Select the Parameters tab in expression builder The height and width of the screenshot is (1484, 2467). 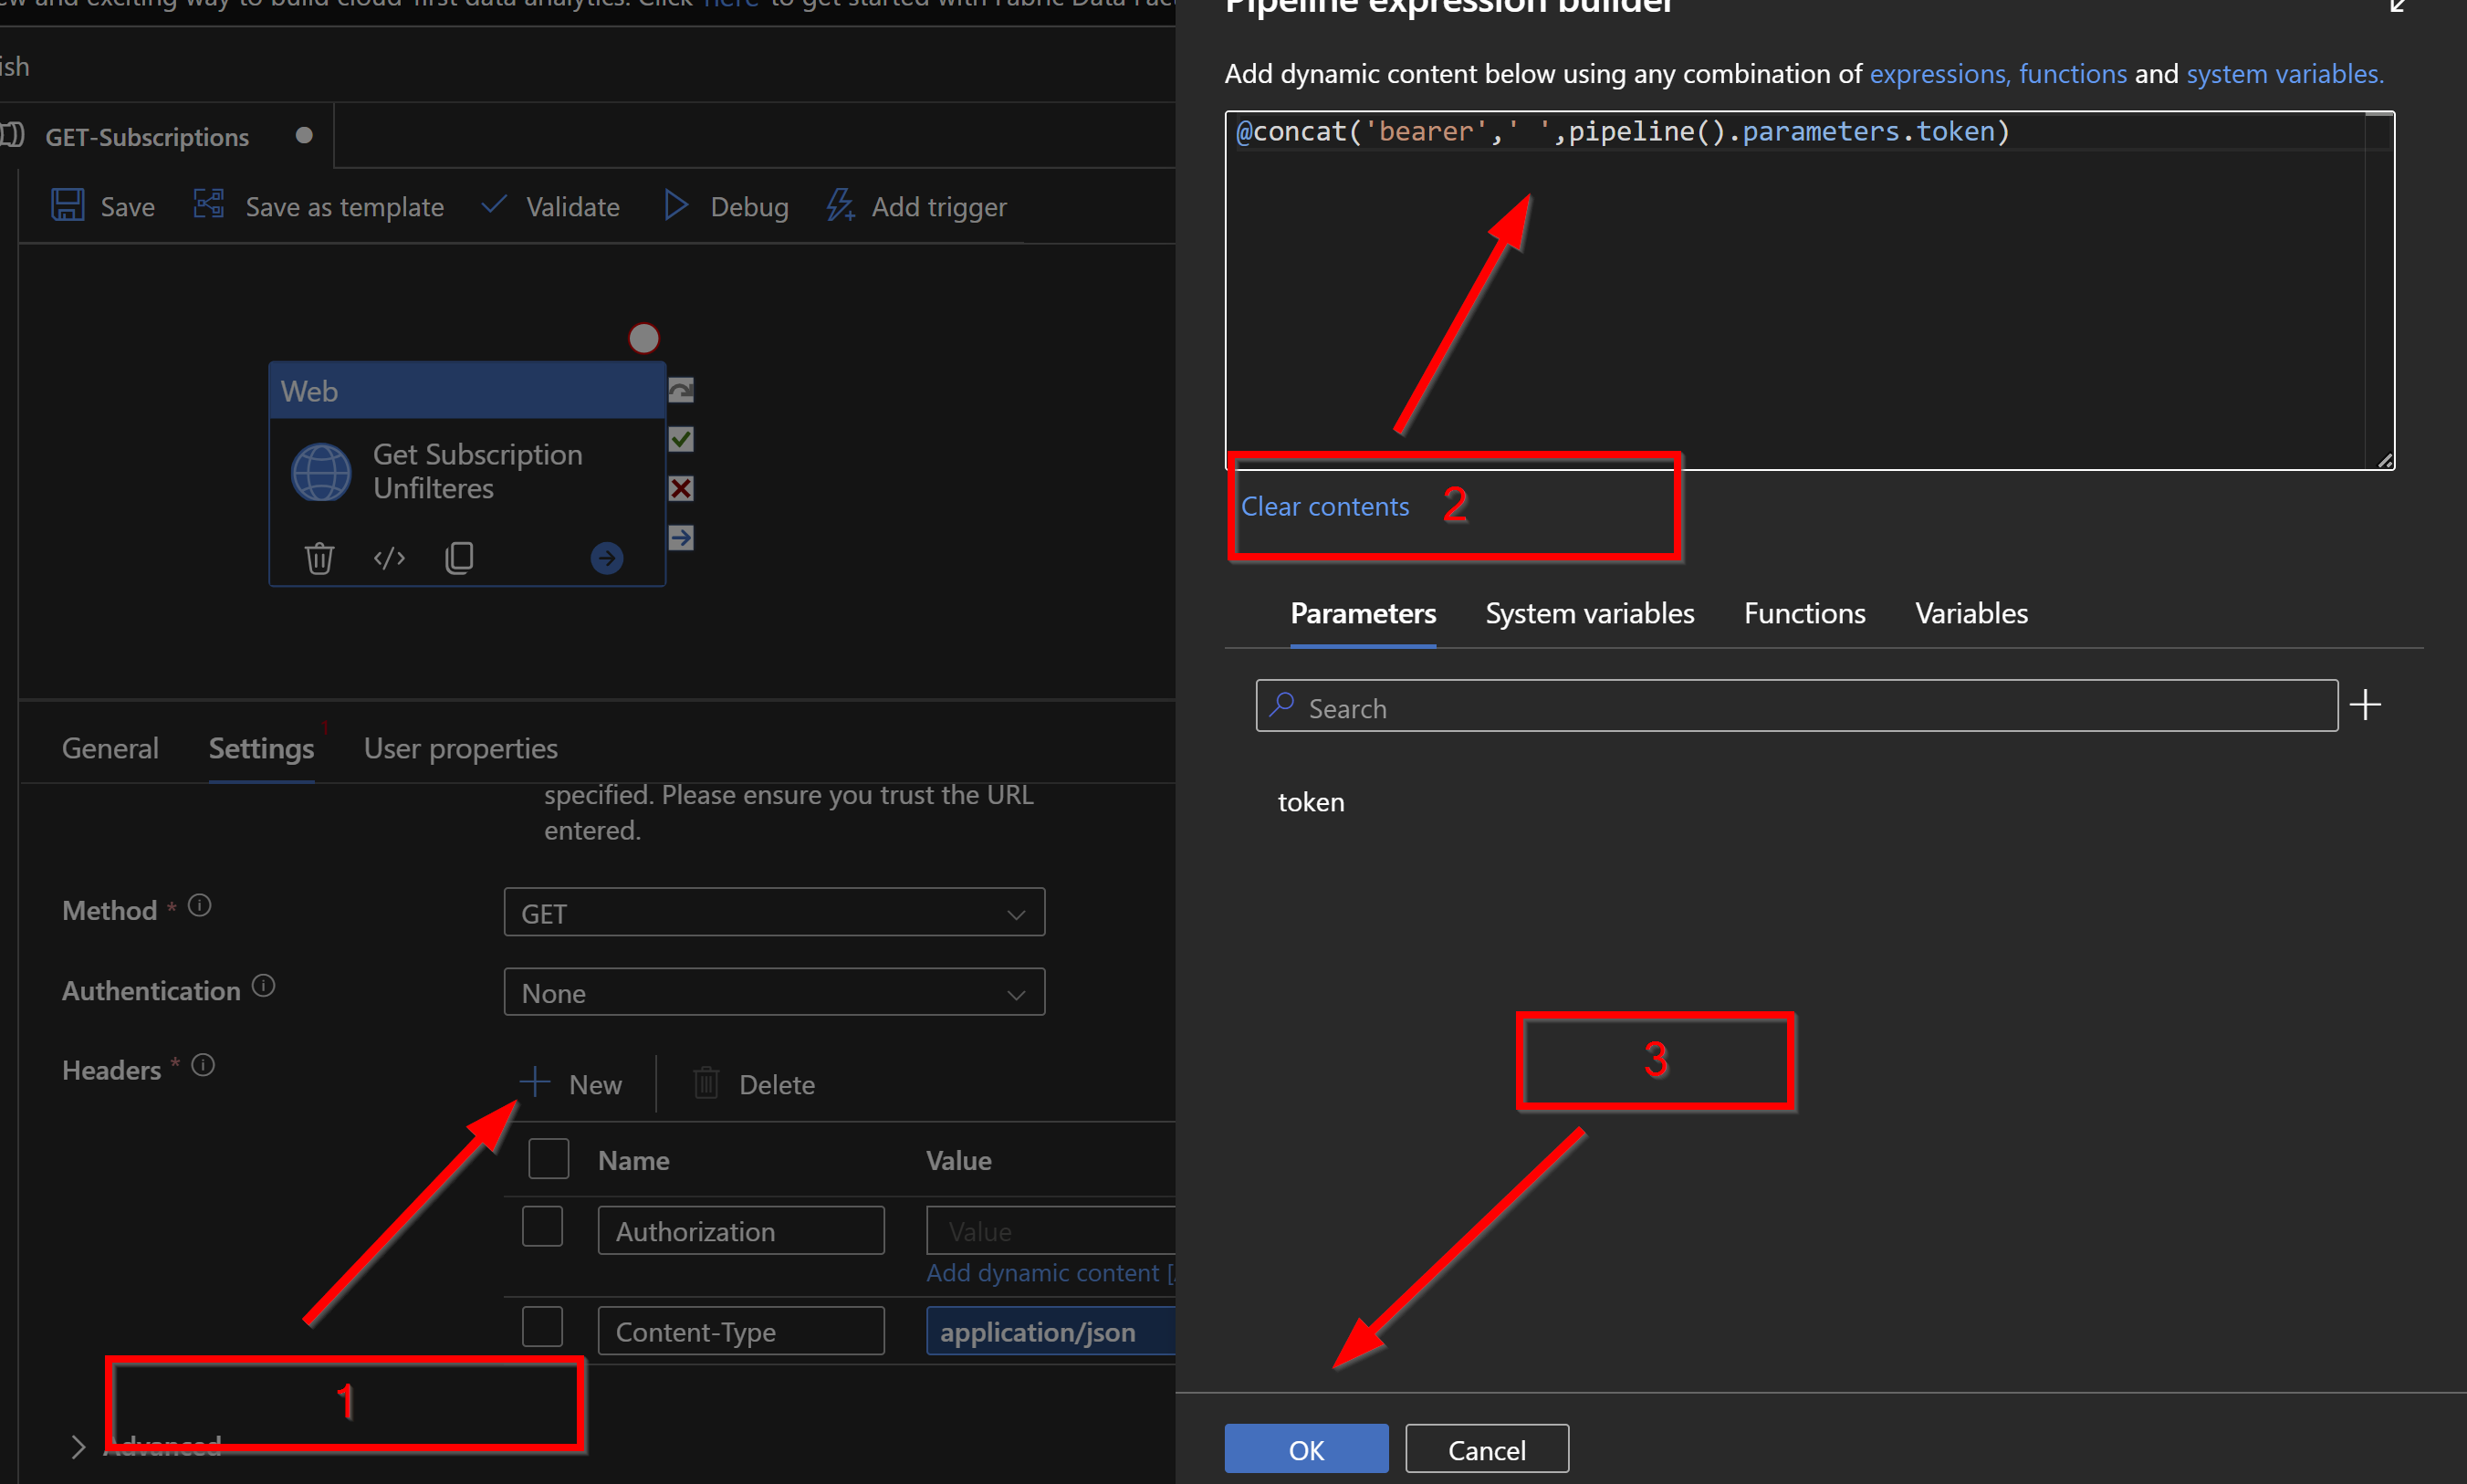point(1363,613)
